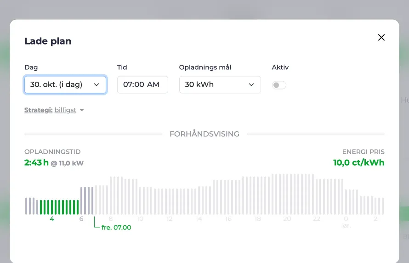Click the OPLADNINGSTID label
Viewport: 409px width, 263px height.
click(x=52, y=151)
